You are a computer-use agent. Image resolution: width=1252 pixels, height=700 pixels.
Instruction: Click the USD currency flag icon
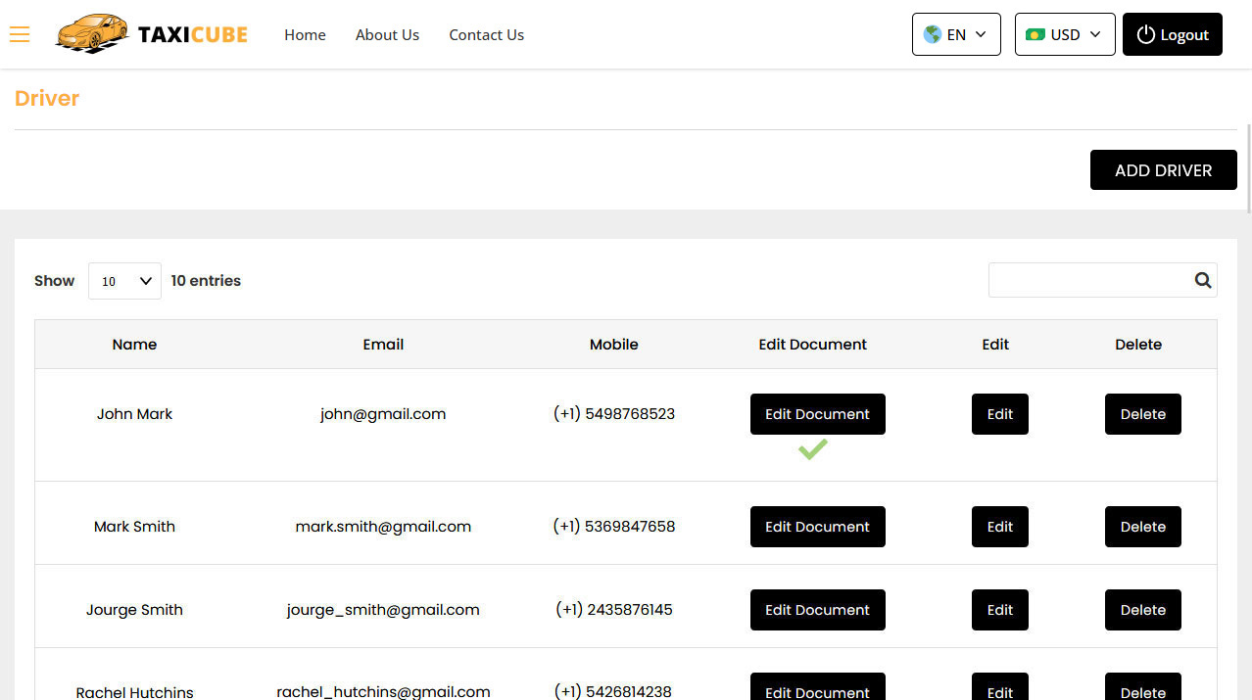[x=1035, y=34]
